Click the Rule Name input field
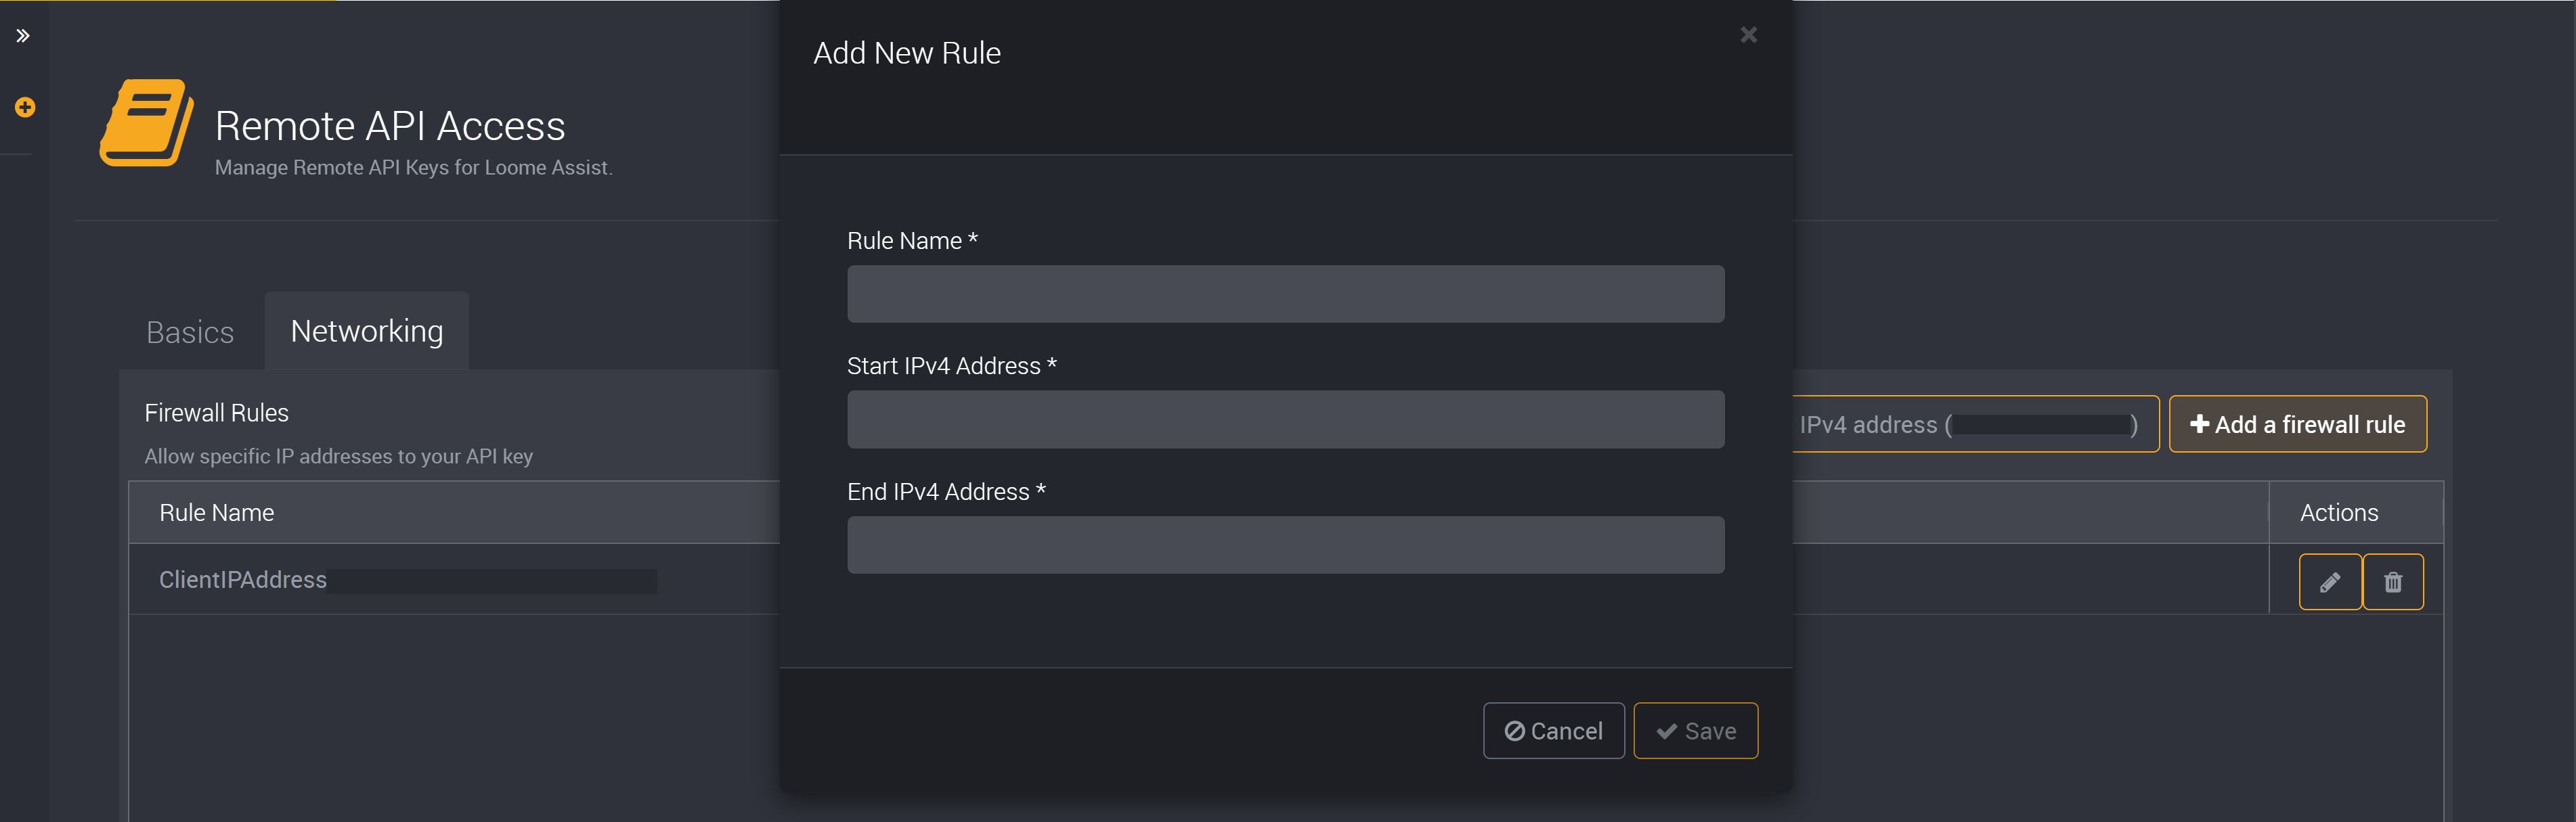The height and width of the screenshot is (822, 2576). click(1286, 294)
